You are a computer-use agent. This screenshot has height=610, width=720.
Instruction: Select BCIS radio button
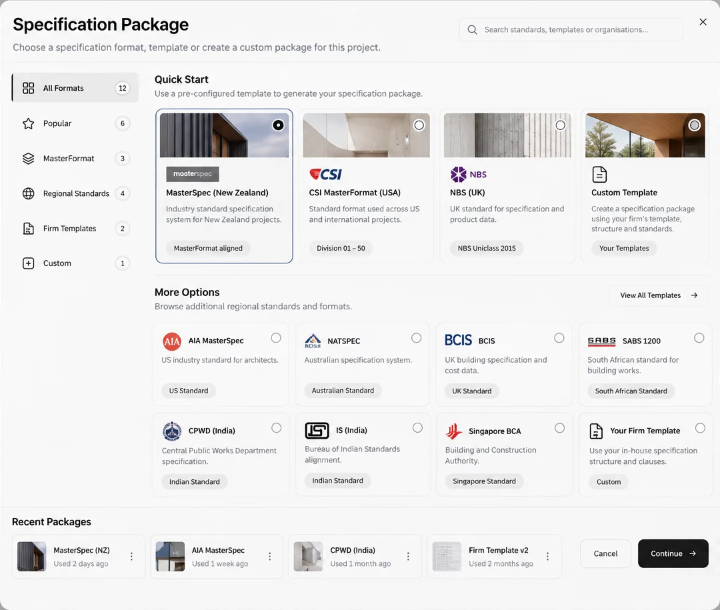pyautogui.click(x=559, y=338)
